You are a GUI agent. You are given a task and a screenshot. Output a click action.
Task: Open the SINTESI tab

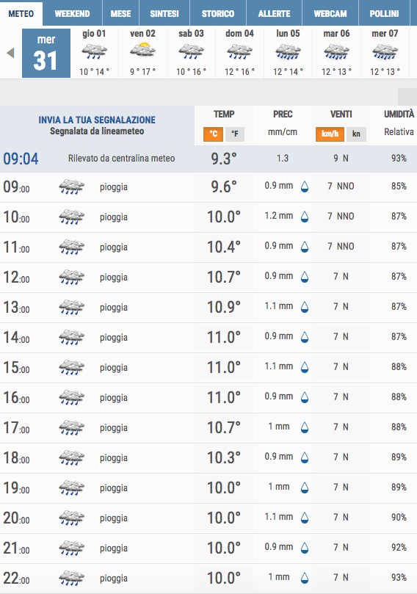click(164, 14)
